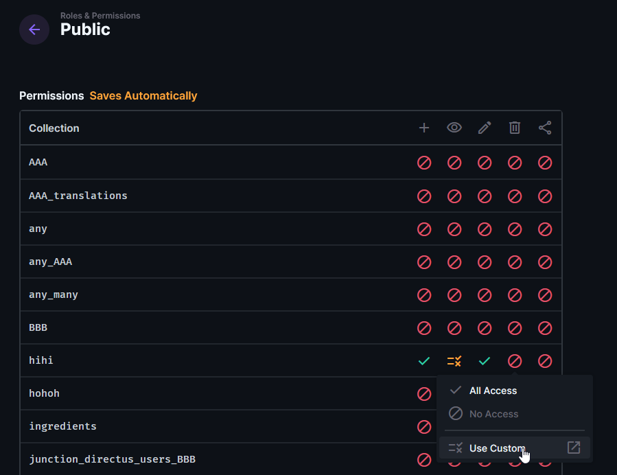The height and width of the screenshot is (475, 617).
Task: Open permission options for AAA_translations read
Action: point(454,196)
